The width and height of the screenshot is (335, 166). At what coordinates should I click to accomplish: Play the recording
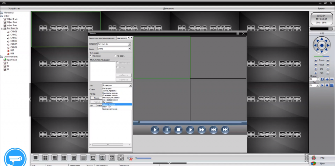[x=155, y=130]
